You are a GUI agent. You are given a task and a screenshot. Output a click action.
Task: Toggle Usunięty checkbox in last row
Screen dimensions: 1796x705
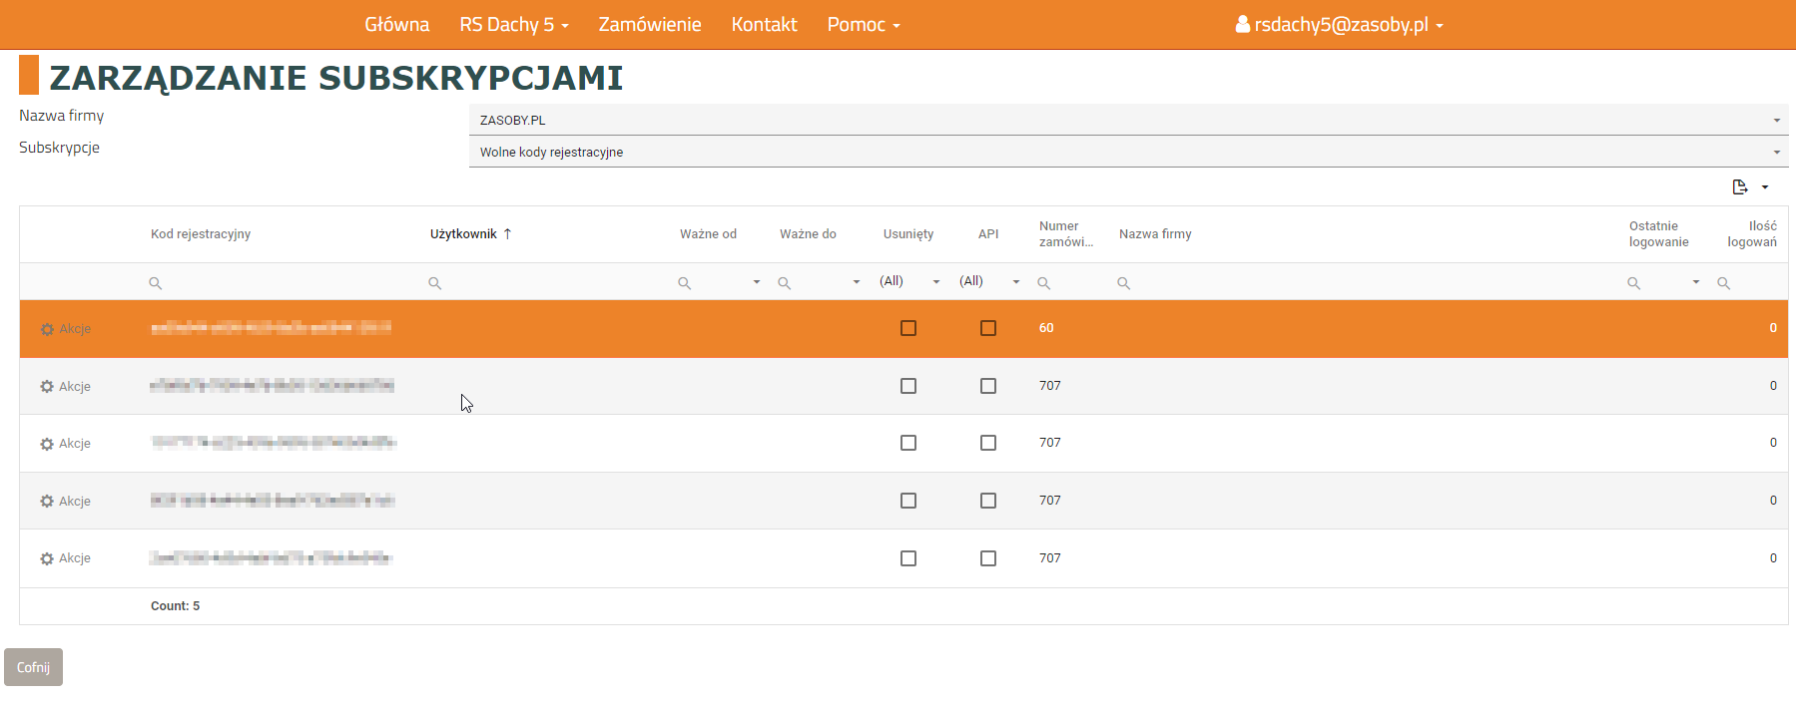[908, 558]
